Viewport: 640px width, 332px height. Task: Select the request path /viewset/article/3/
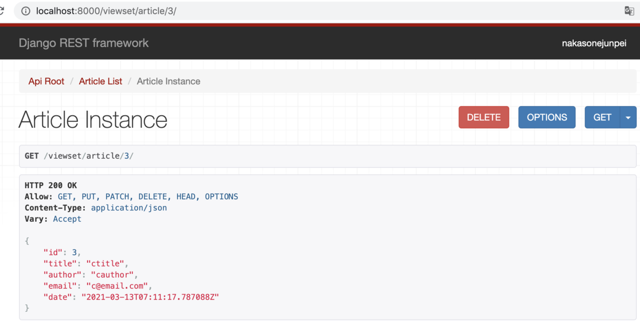pyautogui.click(x=90, y=156)
